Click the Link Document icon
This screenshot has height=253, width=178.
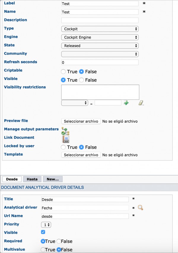(66, 139)
